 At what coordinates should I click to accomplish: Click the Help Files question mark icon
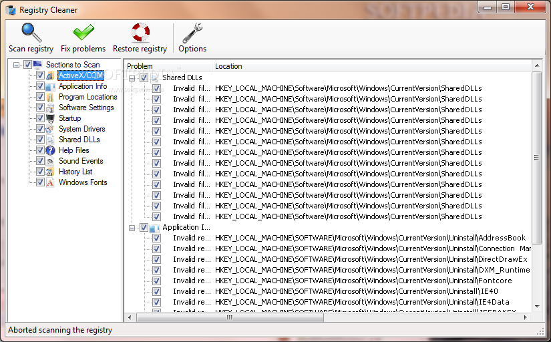pyautogui.click(x=50, y=150)
